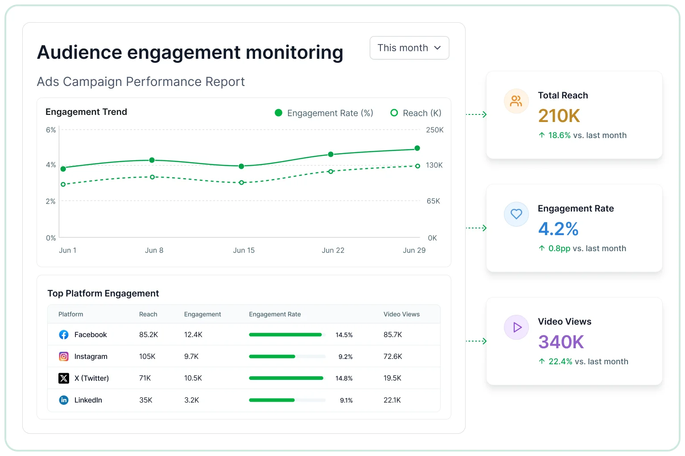Click the X (Twitter) engagement rate bar
This screenshot has height=456, width=685.
coord(287,378)
